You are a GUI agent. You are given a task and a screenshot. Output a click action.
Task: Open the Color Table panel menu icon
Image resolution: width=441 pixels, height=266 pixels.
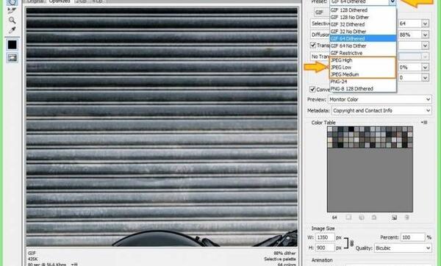point(424,122)
